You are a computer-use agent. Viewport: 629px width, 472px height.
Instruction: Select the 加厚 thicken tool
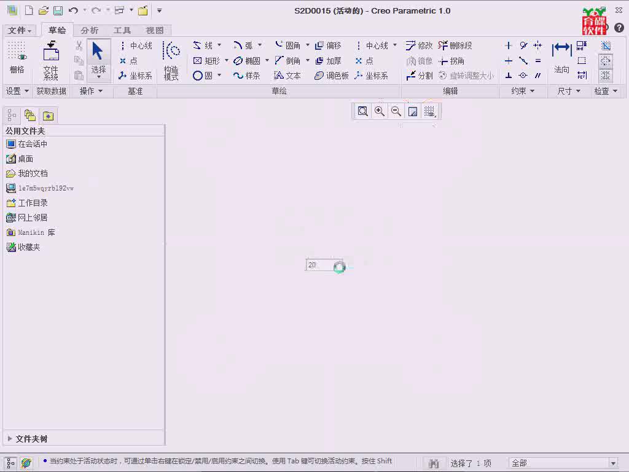328,61
